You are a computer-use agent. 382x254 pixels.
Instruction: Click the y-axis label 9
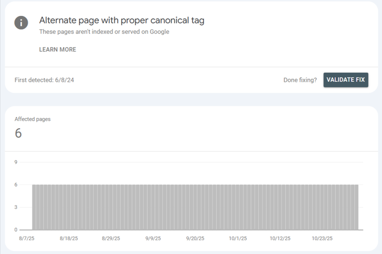point(16,162)
